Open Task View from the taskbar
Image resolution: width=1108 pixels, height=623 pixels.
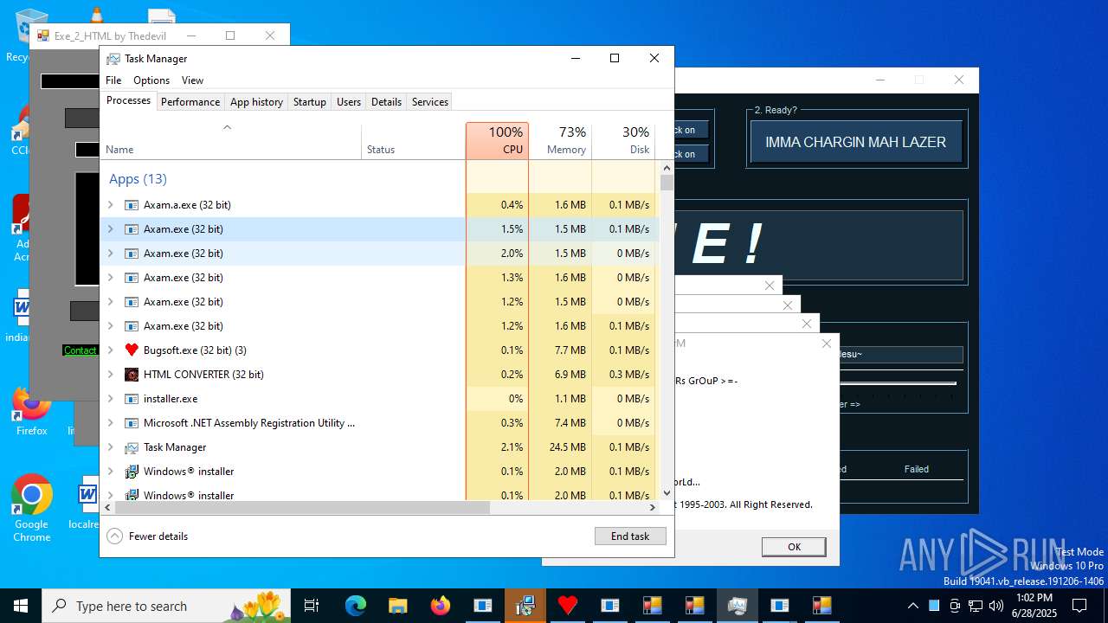point(312,606)
